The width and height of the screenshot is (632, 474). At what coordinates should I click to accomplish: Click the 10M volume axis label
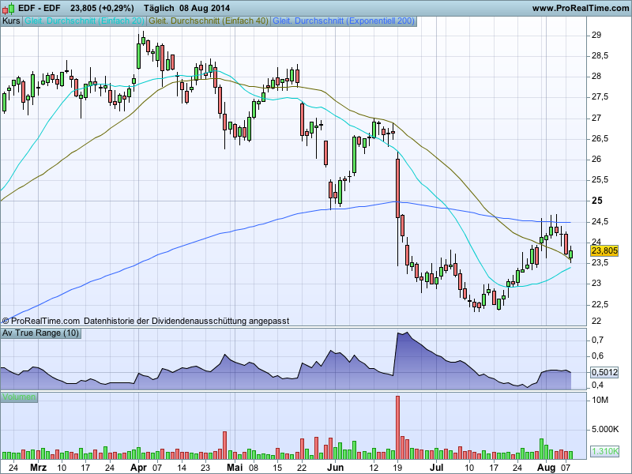coord(600,400)
